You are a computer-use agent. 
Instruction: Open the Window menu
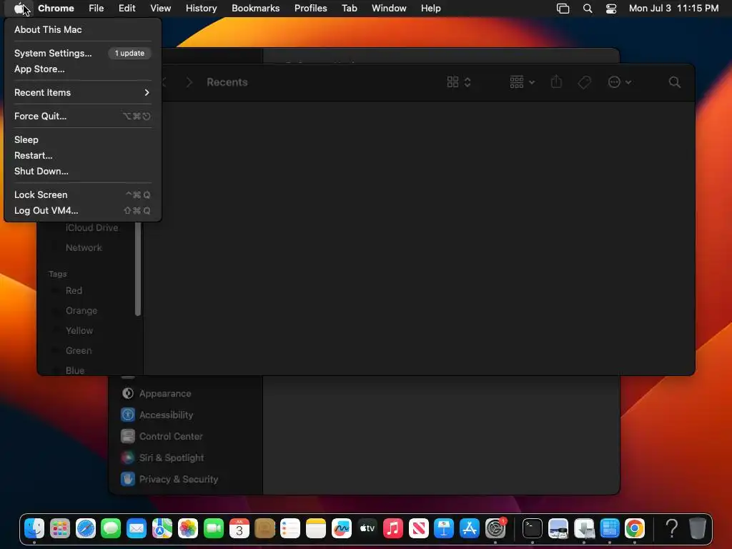(389, 8)
